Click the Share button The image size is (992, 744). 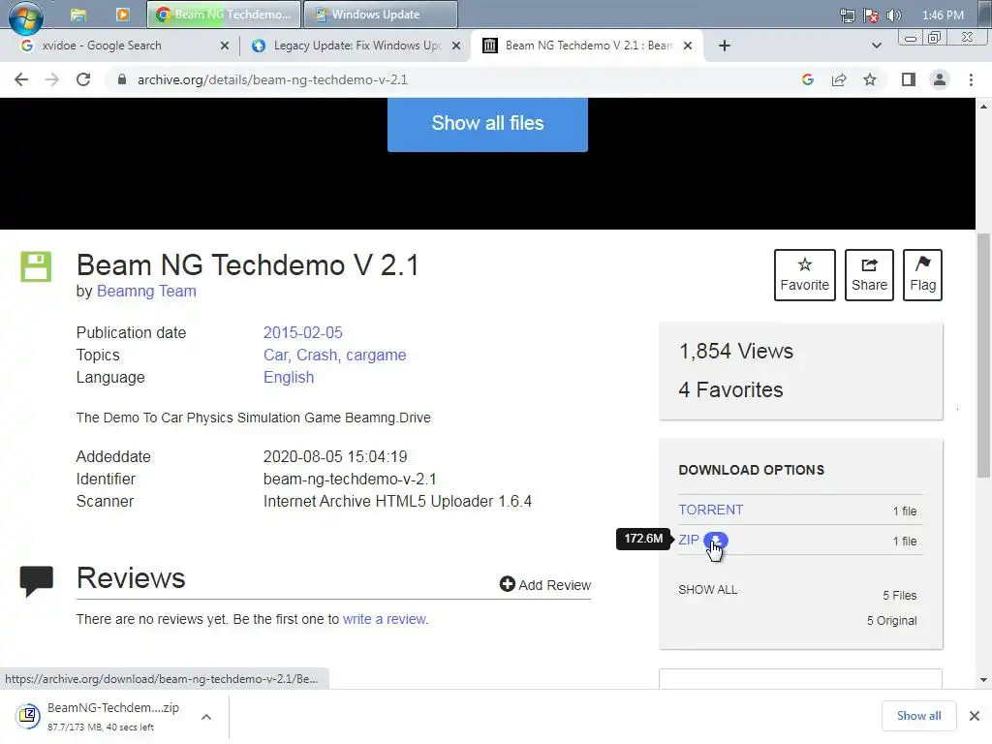[x=869, y=274]
